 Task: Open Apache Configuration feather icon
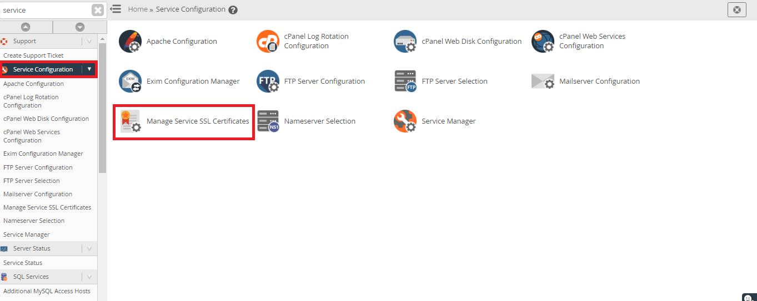(x=131, y=42)
